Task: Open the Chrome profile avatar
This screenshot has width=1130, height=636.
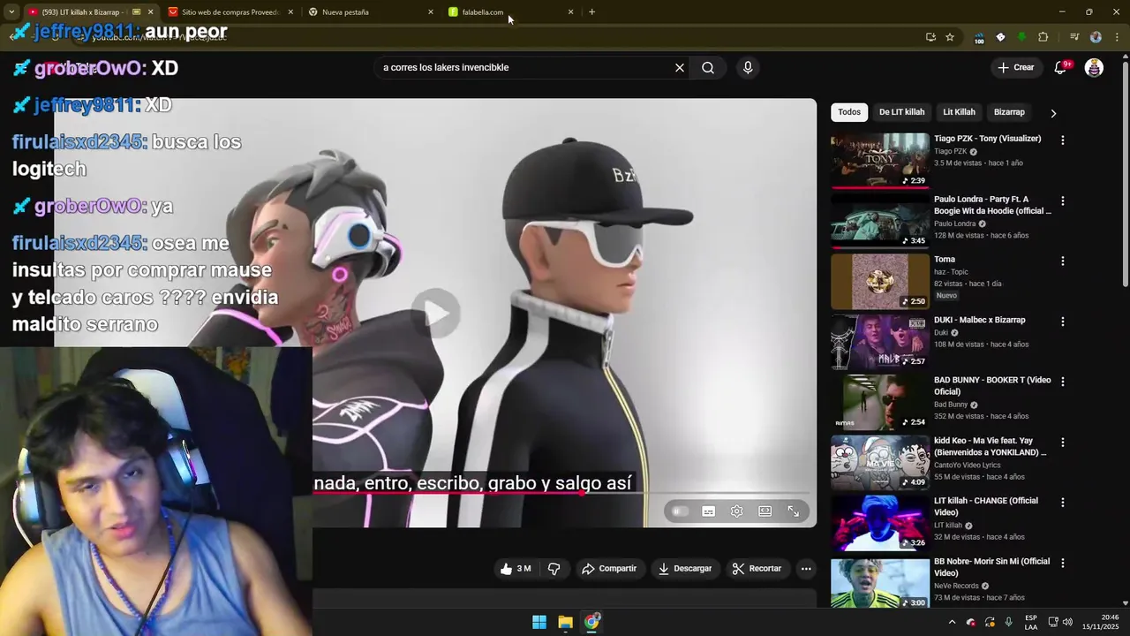Action: pyautogui.click(x=1096, y=37)
